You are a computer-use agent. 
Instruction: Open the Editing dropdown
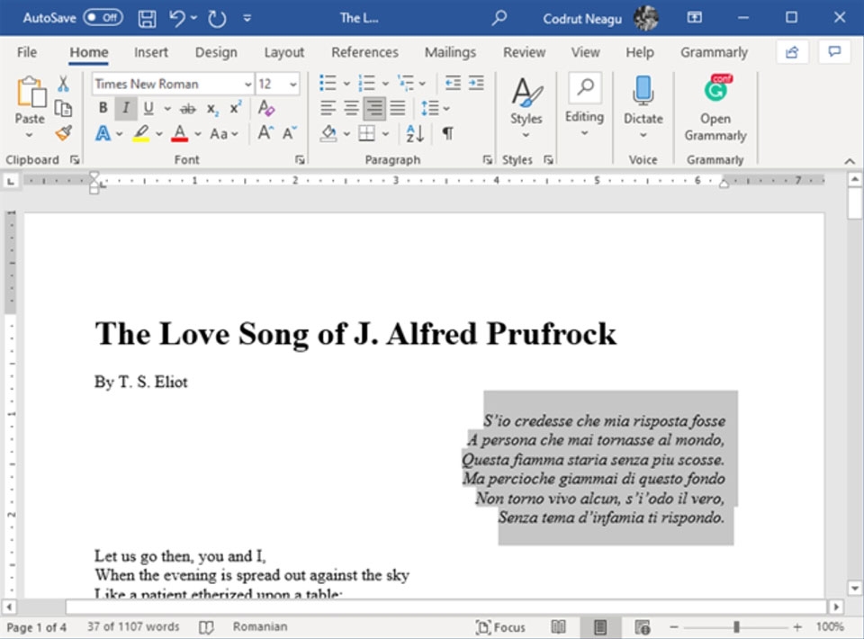pos(584,106)
